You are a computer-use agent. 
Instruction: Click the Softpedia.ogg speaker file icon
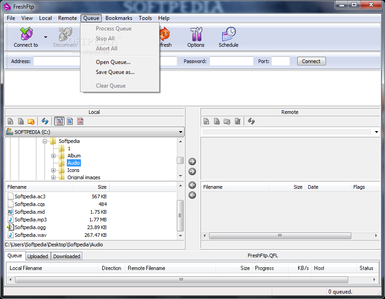pos(10,227)
